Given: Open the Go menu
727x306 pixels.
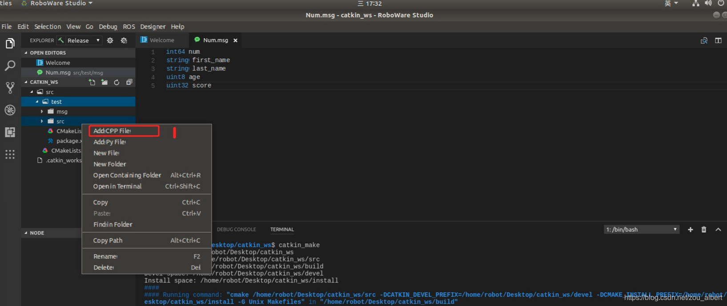Looking at the screenshot, I should coord(89,27).
